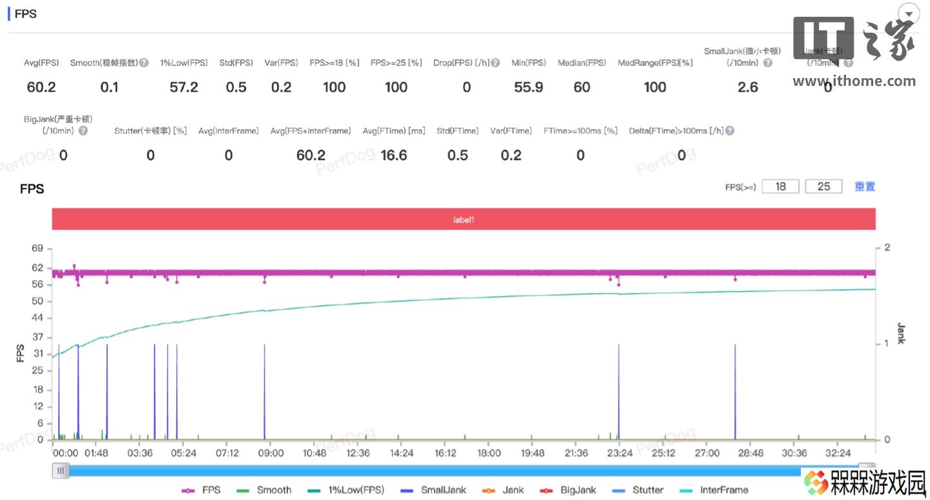Click the Std(FTime) header
The image size is (930, 500).
[457, 131]
